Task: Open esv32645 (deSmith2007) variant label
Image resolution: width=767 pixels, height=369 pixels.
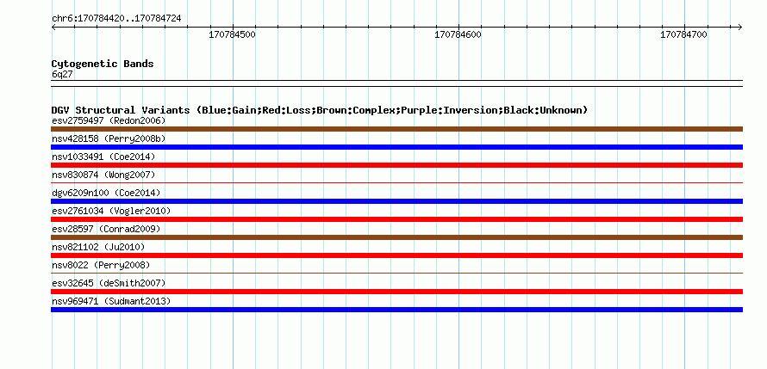Action: point(109,283)
